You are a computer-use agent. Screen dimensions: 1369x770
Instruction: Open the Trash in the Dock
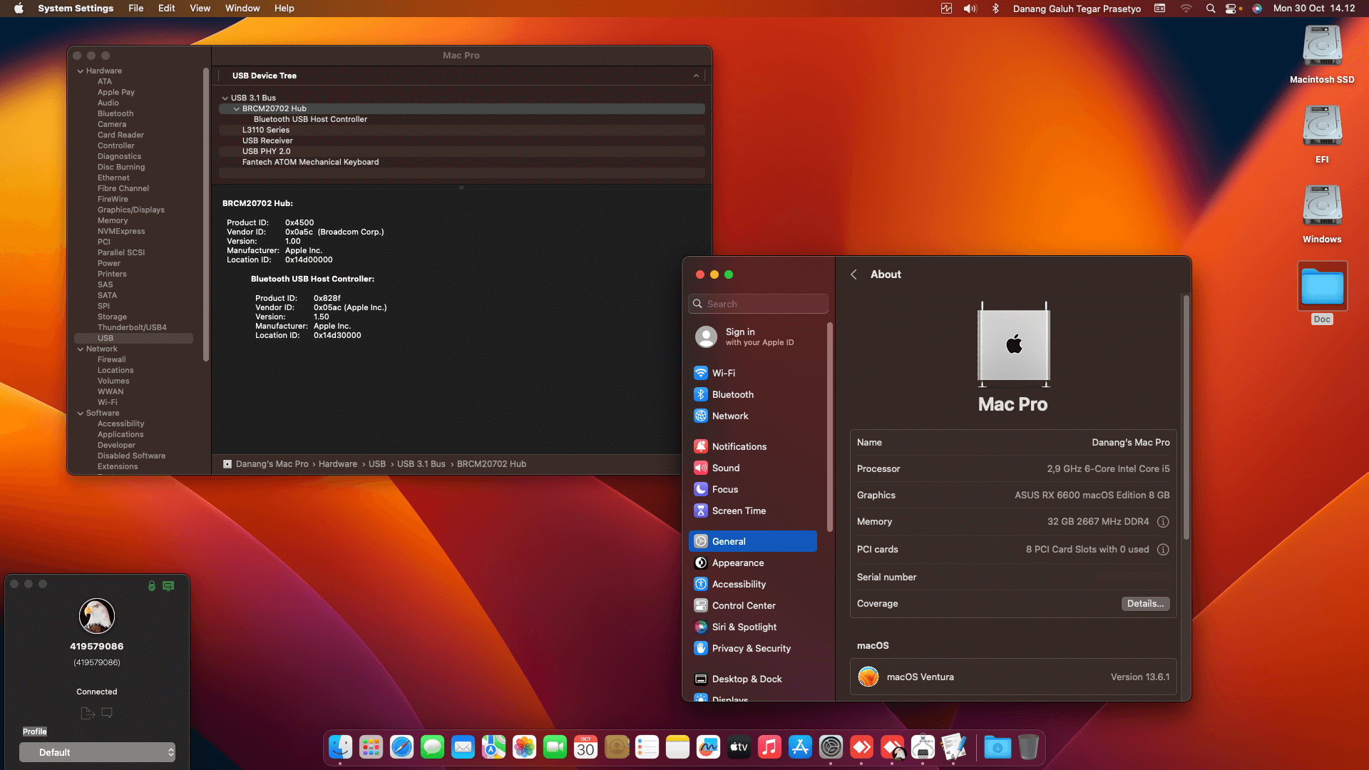1028,747
